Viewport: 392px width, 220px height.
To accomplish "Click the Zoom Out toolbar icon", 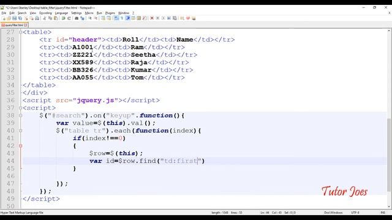I will coord(96,18).
